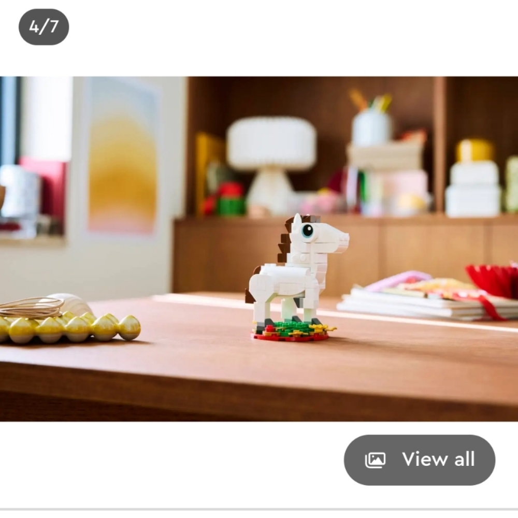Screen dimensions: 518x518
Task: Click the gallery icon inside View all
Action: (x=375, y=460)
